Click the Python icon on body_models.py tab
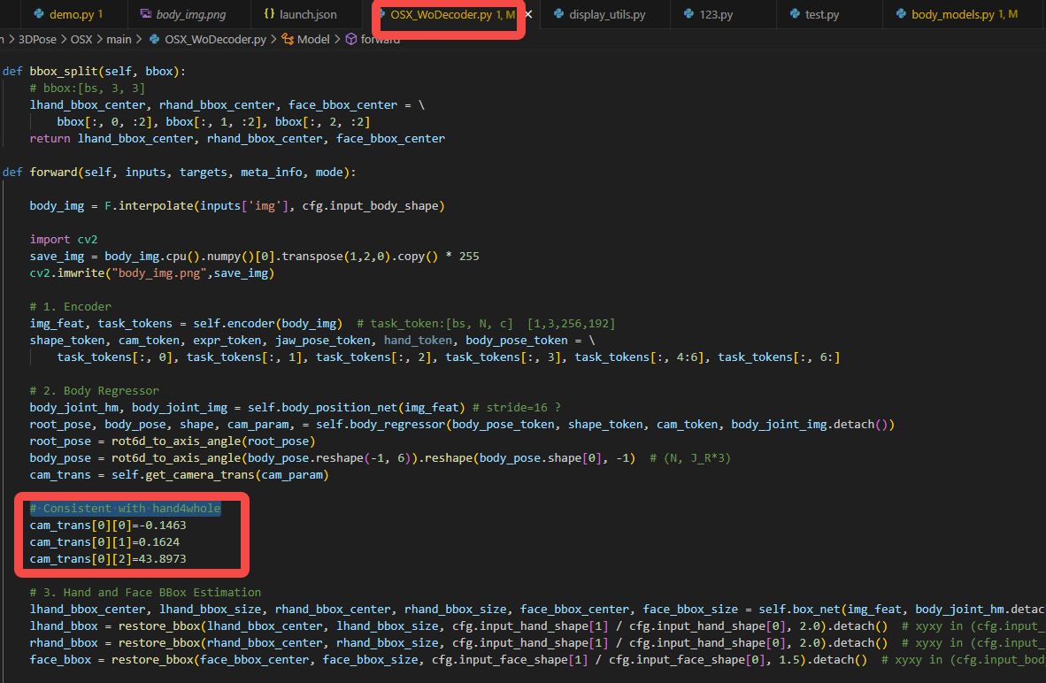1046x683 pixels. pos(899,13)
